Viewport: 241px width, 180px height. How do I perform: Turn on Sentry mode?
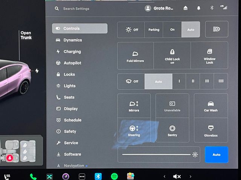(172, 130)
